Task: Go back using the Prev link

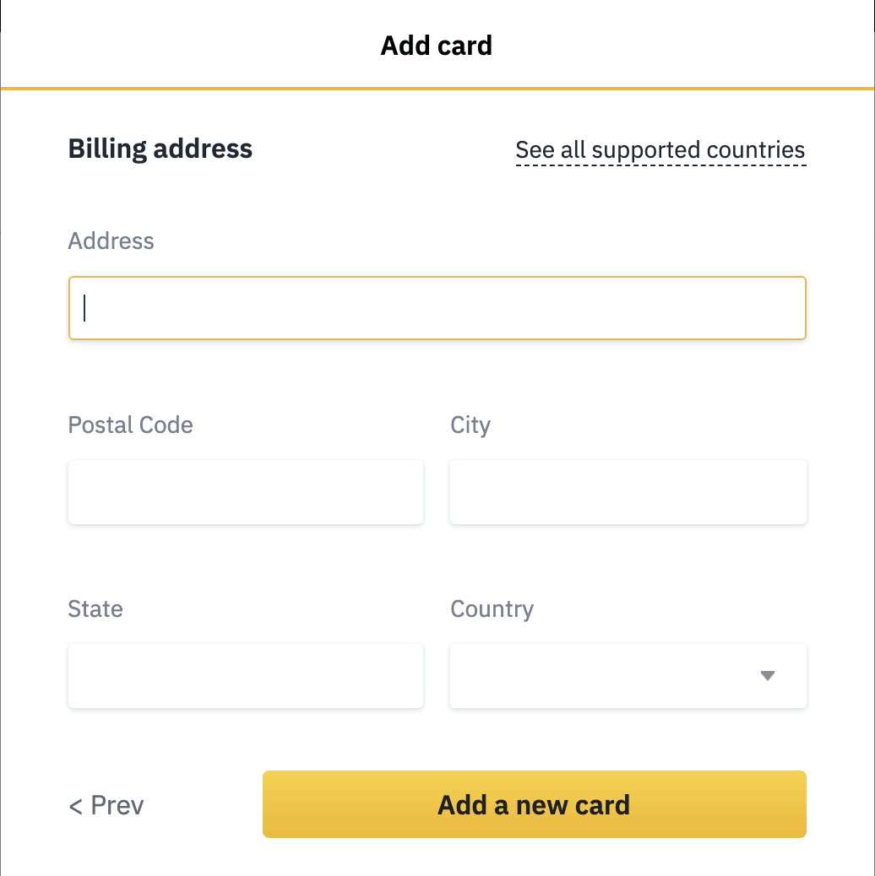Action: pyautogui.click(x=106, y=806)
